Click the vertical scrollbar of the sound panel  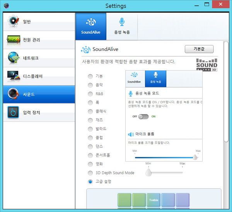pos(226,92)
